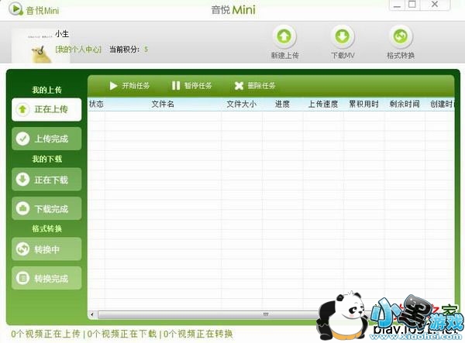This screenshot has width=465, height=343.
Task: Click the 剩余时间 column header
Action: (x=405, y=104)
